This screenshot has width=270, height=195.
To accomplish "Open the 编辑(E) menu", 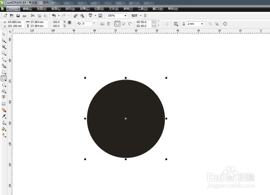I will [x=27, y=9].
